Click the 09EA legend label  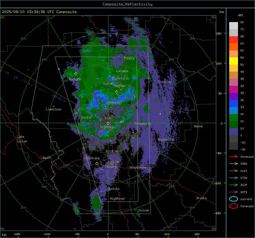pyautogui.click(x=244, y=164)
